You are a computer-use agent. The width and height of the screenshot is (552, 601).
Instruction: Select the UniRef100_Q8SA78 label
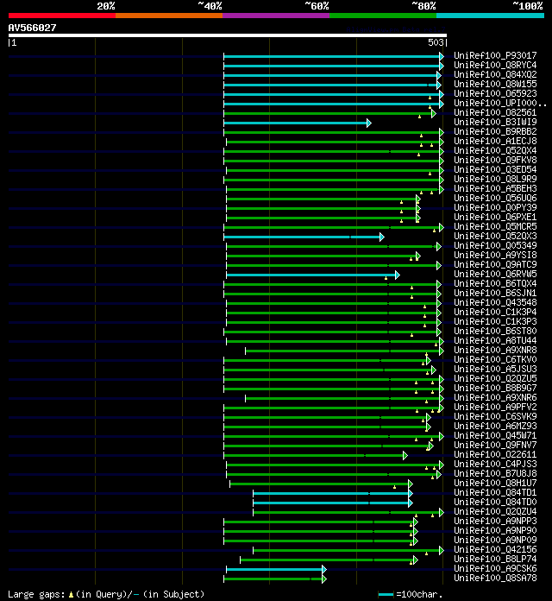(495, 579)
